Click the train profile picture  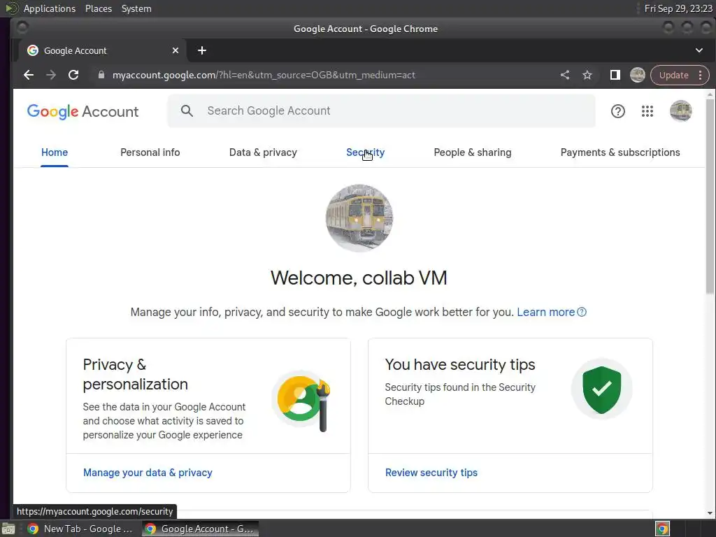(359, 218)
